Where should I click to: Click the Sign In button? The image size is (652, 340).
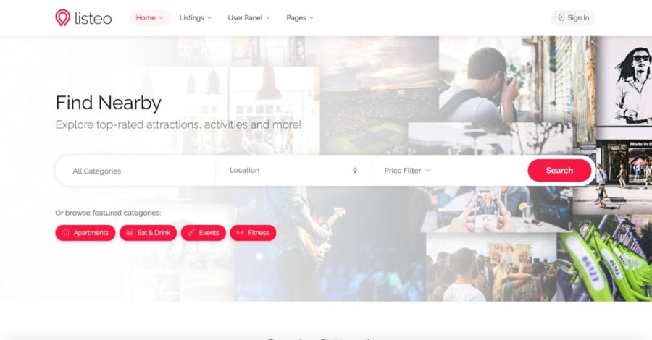(x=573, y=18)
